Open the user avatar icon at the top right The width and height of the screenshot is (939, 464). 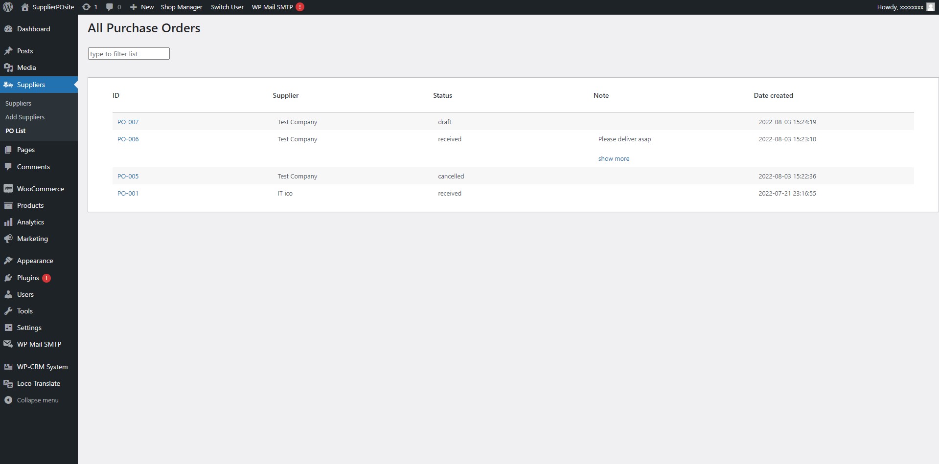click(x=930, y=7)
